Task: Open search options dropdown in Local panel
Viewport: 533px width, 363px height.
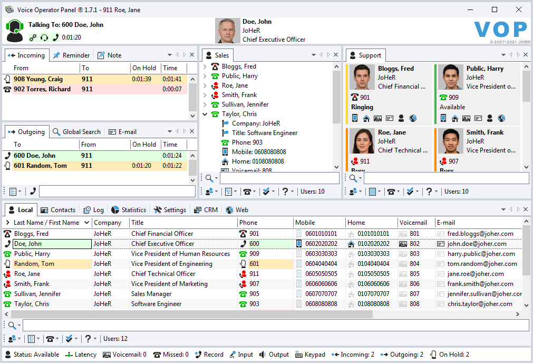Action: [x=15, y=326]
